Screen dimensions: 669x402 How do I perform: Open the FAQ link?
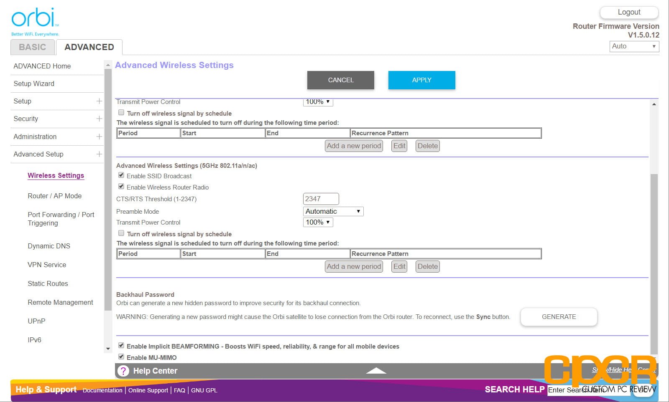click(179, 390)
